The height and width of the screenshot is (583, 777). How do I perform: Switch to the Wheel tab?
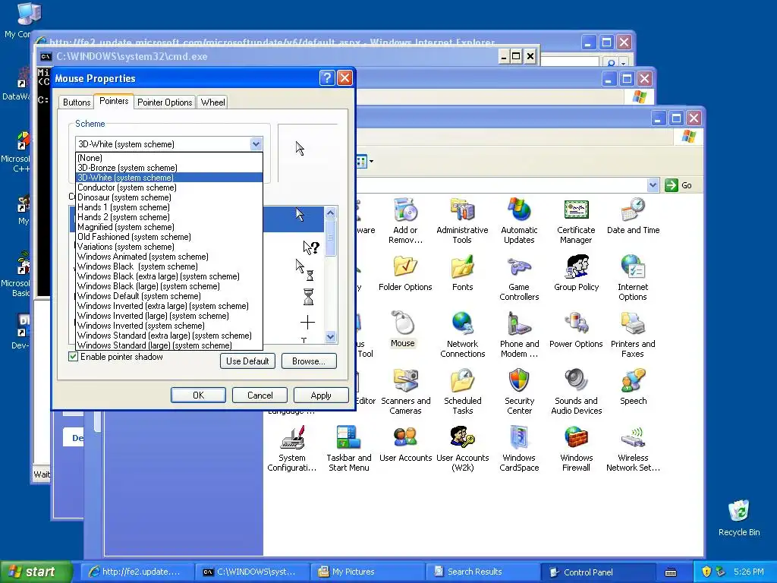[x=212, y=102]
